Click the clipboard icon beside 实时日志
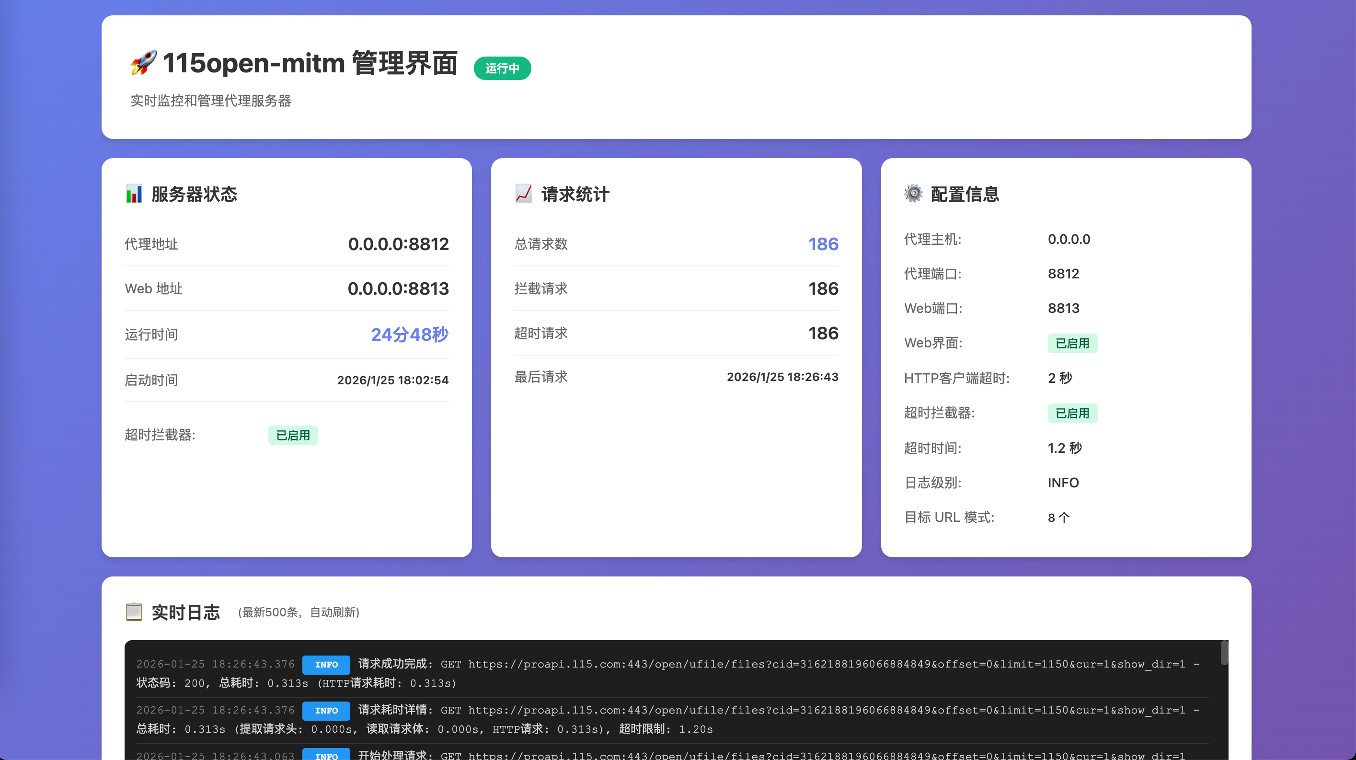The image size is (1356, 760). [134, 611]
